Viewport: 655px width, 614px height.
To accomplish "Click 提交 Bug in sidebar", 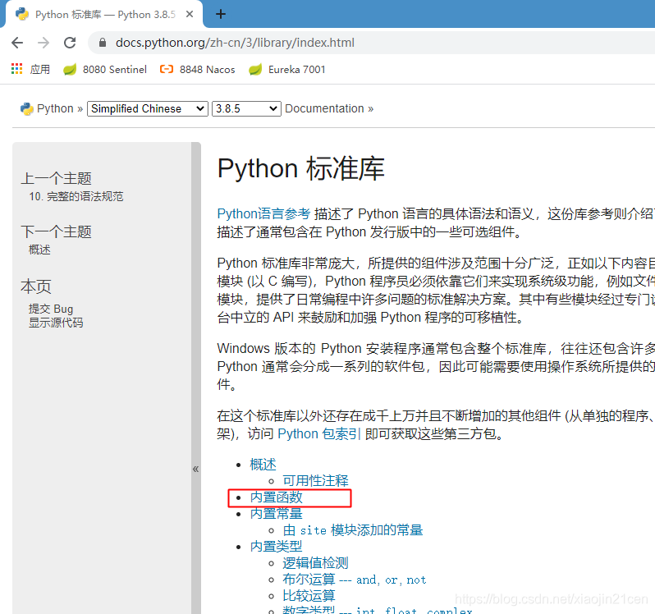I will click(51, 309).
